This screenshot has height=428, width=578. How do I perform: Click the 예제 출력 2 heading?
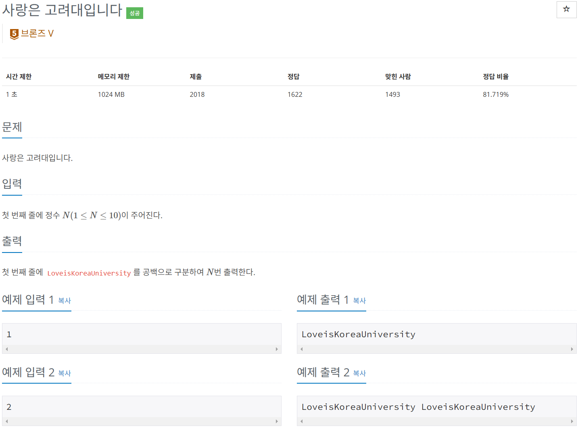pos(323,372)
